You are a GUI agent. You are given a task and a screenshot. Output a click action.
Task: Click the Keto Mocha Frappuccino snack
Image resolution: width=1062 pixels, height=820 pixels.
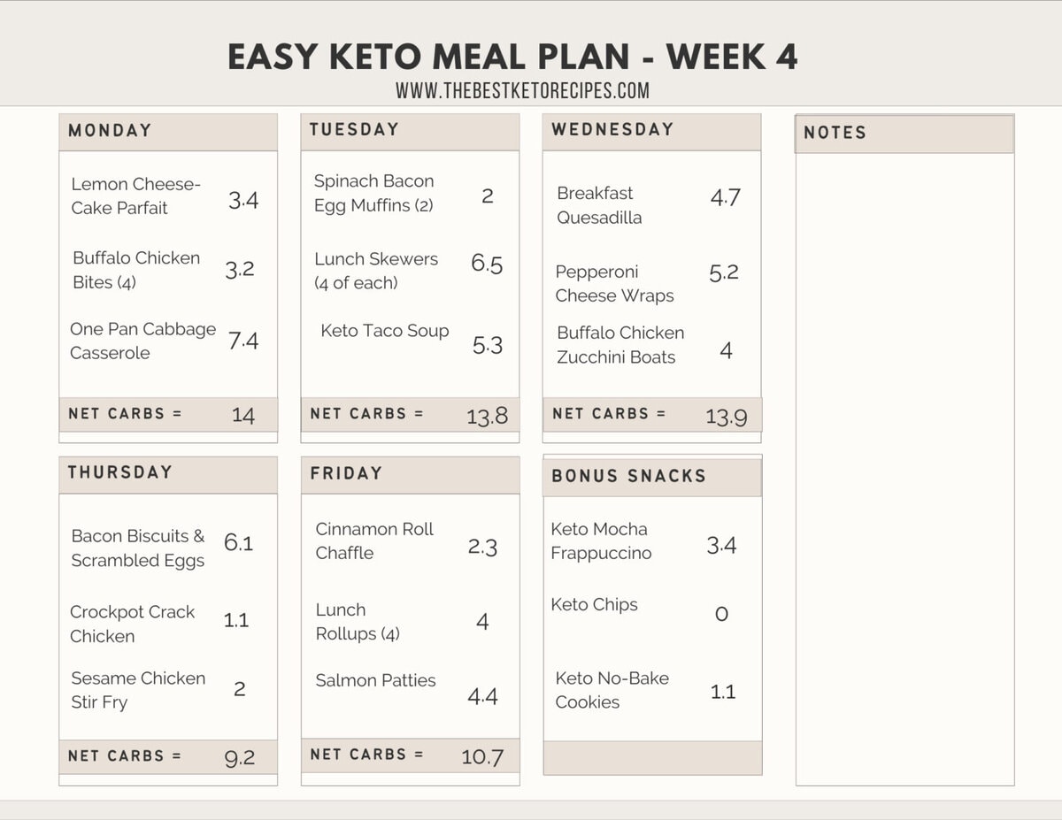[x=601, y=540]
